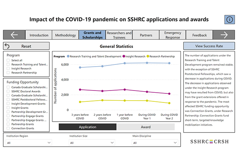Click the Reset button
238x164 pixels.
(26, 46)
